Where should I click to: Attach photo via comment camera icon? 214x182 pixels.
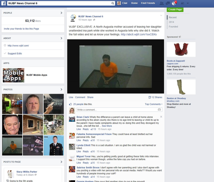tap(159, 110)
